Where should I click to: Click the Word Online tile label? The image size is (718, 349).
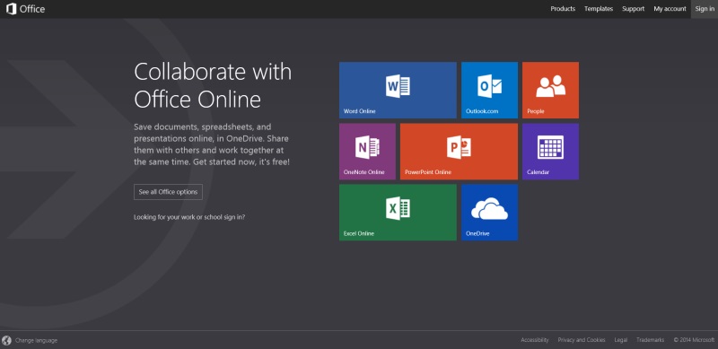coord(360,111)
